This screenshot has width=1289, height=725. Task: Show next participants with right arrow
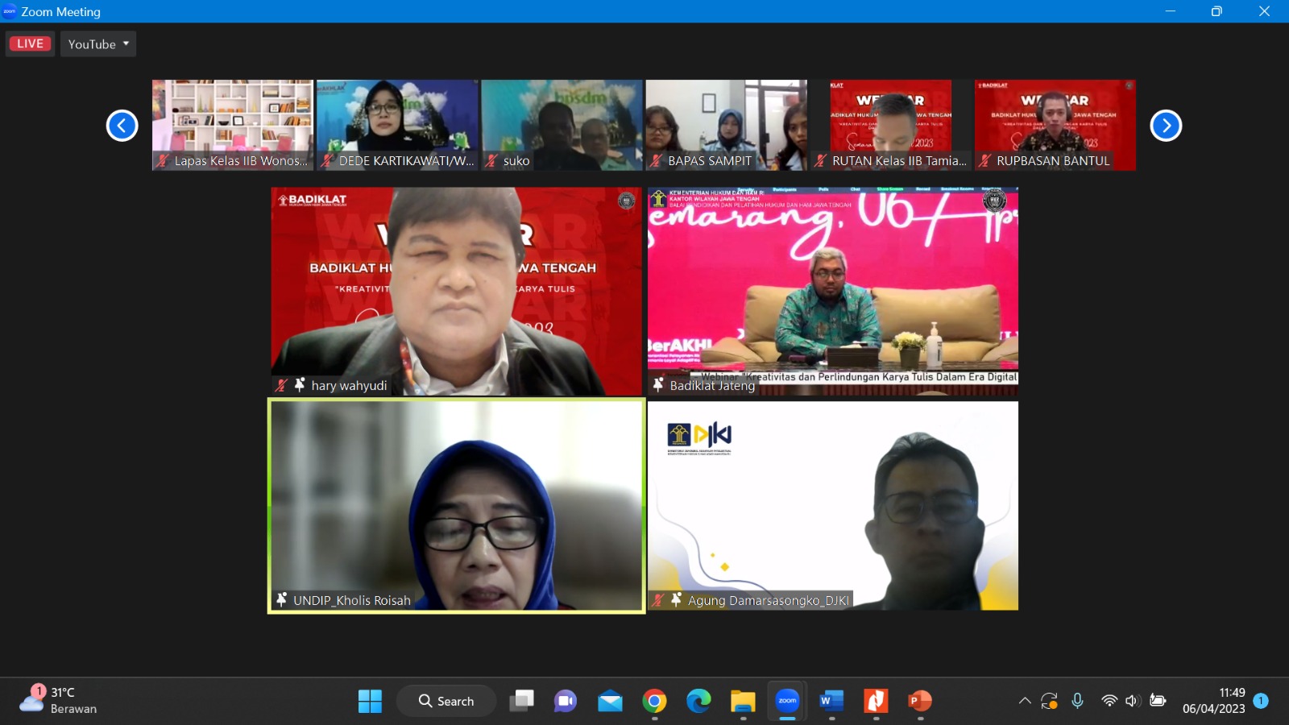1165,126
